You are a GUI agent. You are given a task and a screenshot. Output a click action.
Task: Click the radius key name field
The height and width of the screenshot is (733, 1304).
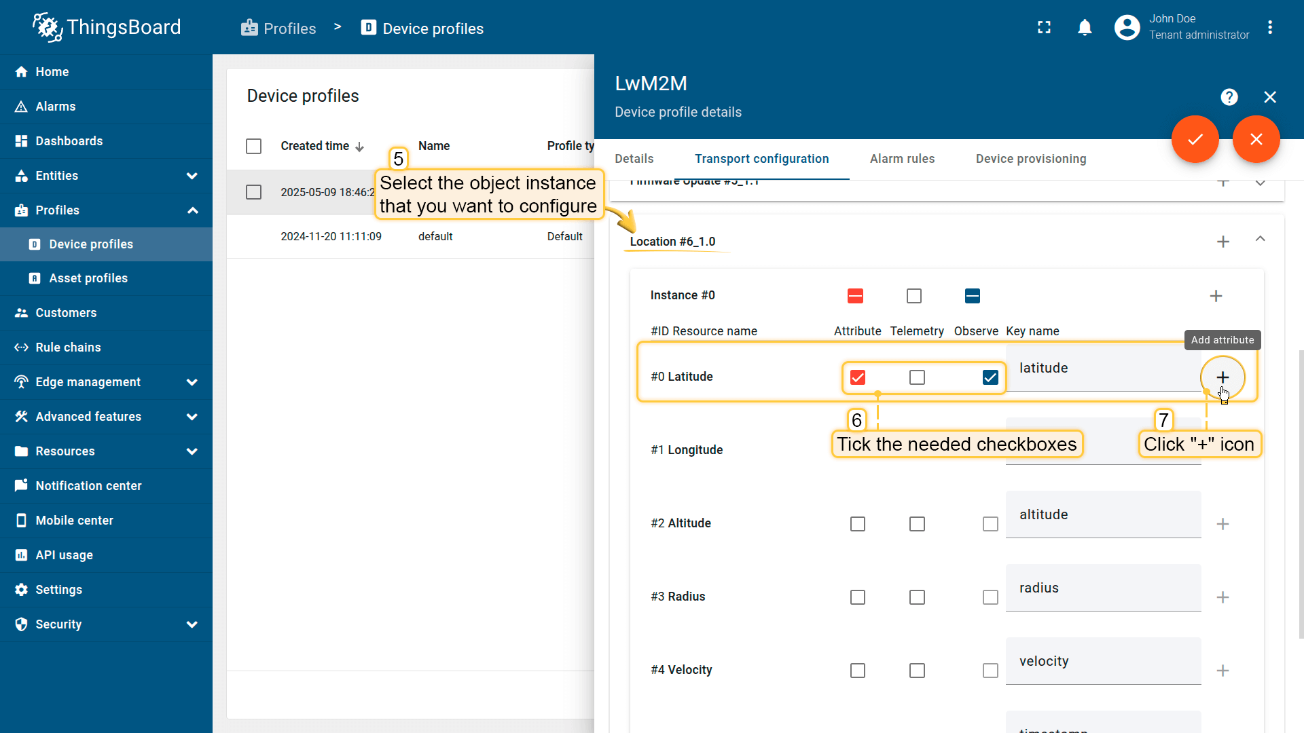point(1102,588)
